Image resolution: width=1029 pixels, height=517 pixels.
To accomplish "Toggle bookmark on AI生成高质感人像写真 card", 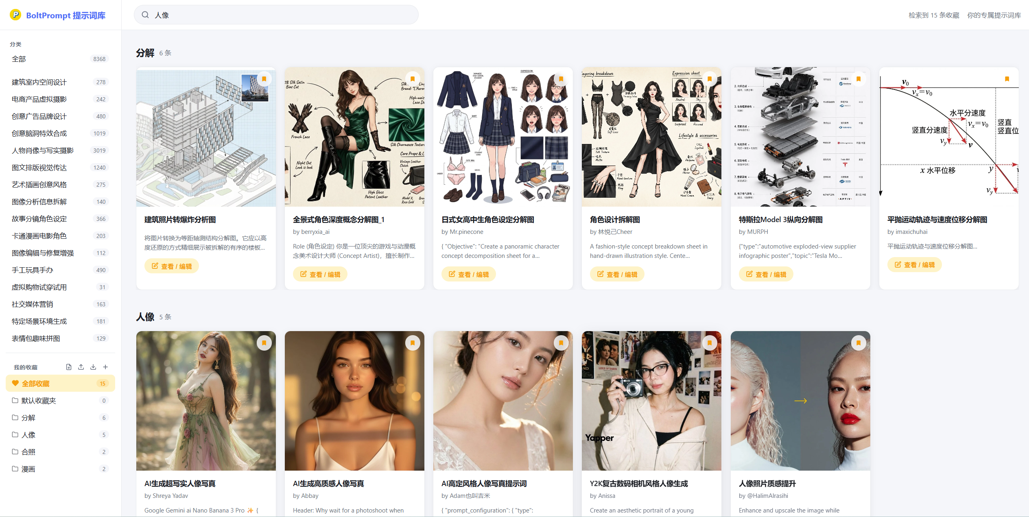I will point(413,343).
